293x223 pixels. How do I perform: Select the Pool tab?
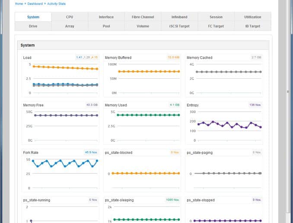(x=106, y=26)
